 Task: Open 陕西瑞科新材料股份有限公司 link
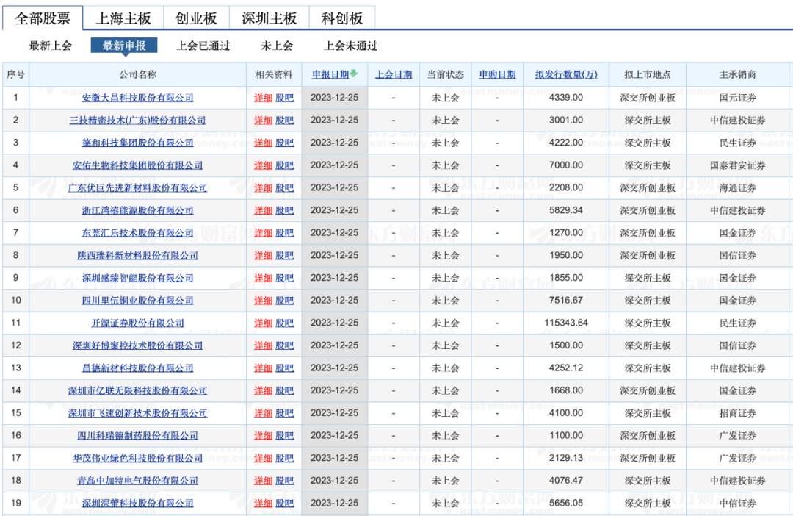[x=137, y=255]
